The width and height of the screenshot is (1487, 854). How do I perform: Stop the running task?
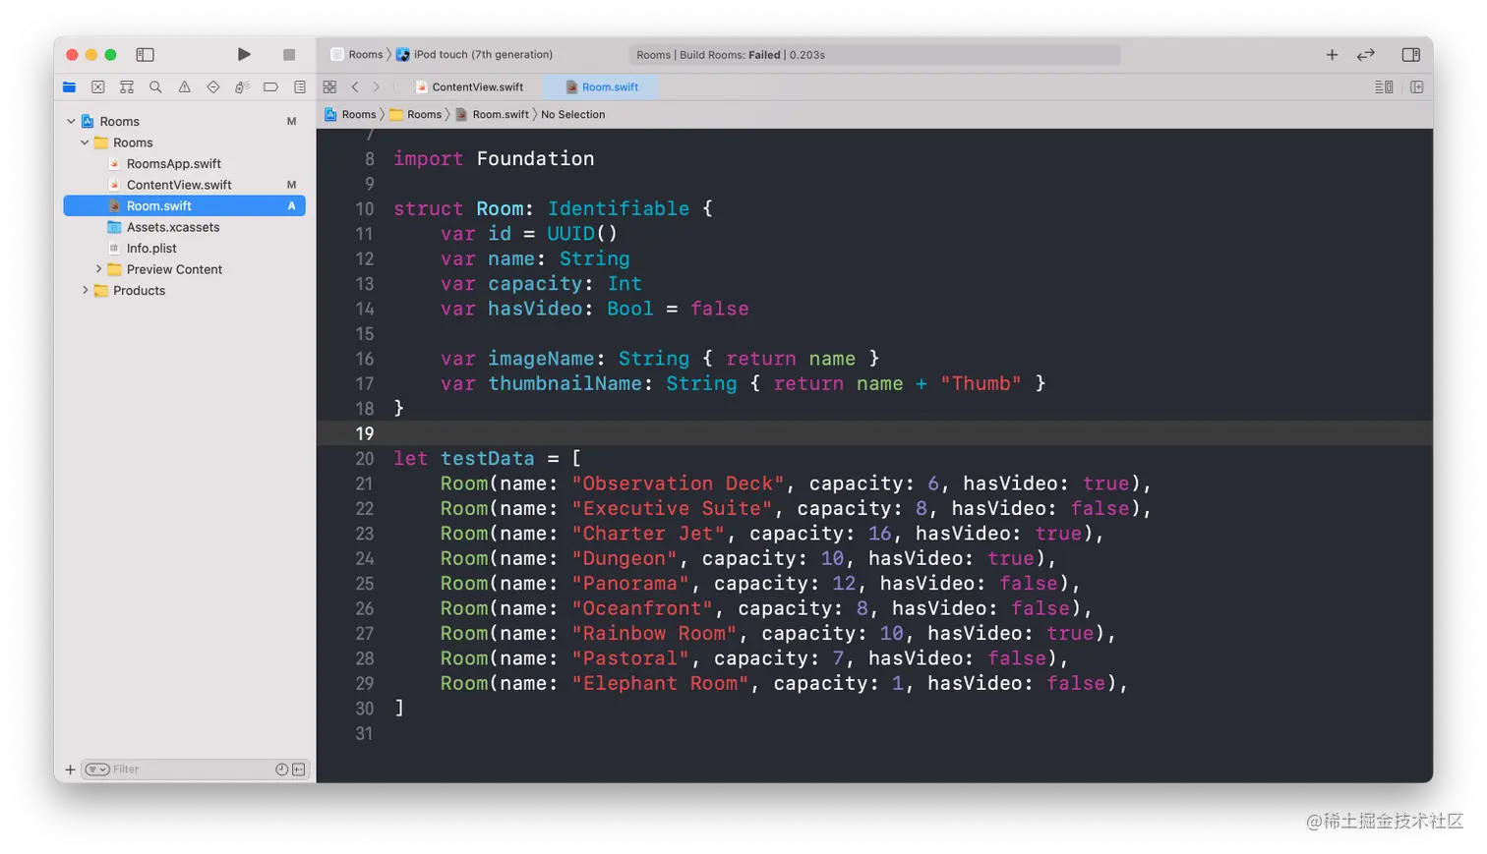pyautogui.click(x=289, y=55)
